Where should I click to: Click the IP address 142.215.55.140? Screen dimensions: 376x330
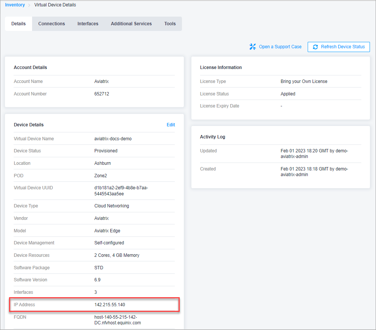109,304
